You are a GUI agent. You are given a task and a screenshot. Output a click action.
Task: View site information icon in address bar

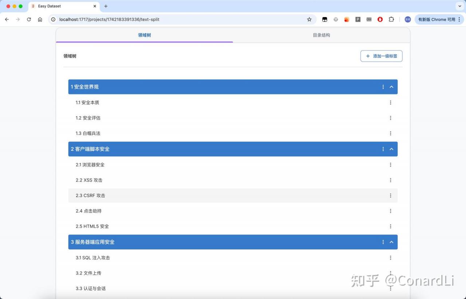(53, 19)
